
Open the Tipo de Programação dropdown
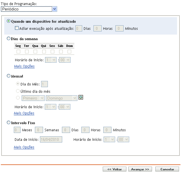(29, 9)
